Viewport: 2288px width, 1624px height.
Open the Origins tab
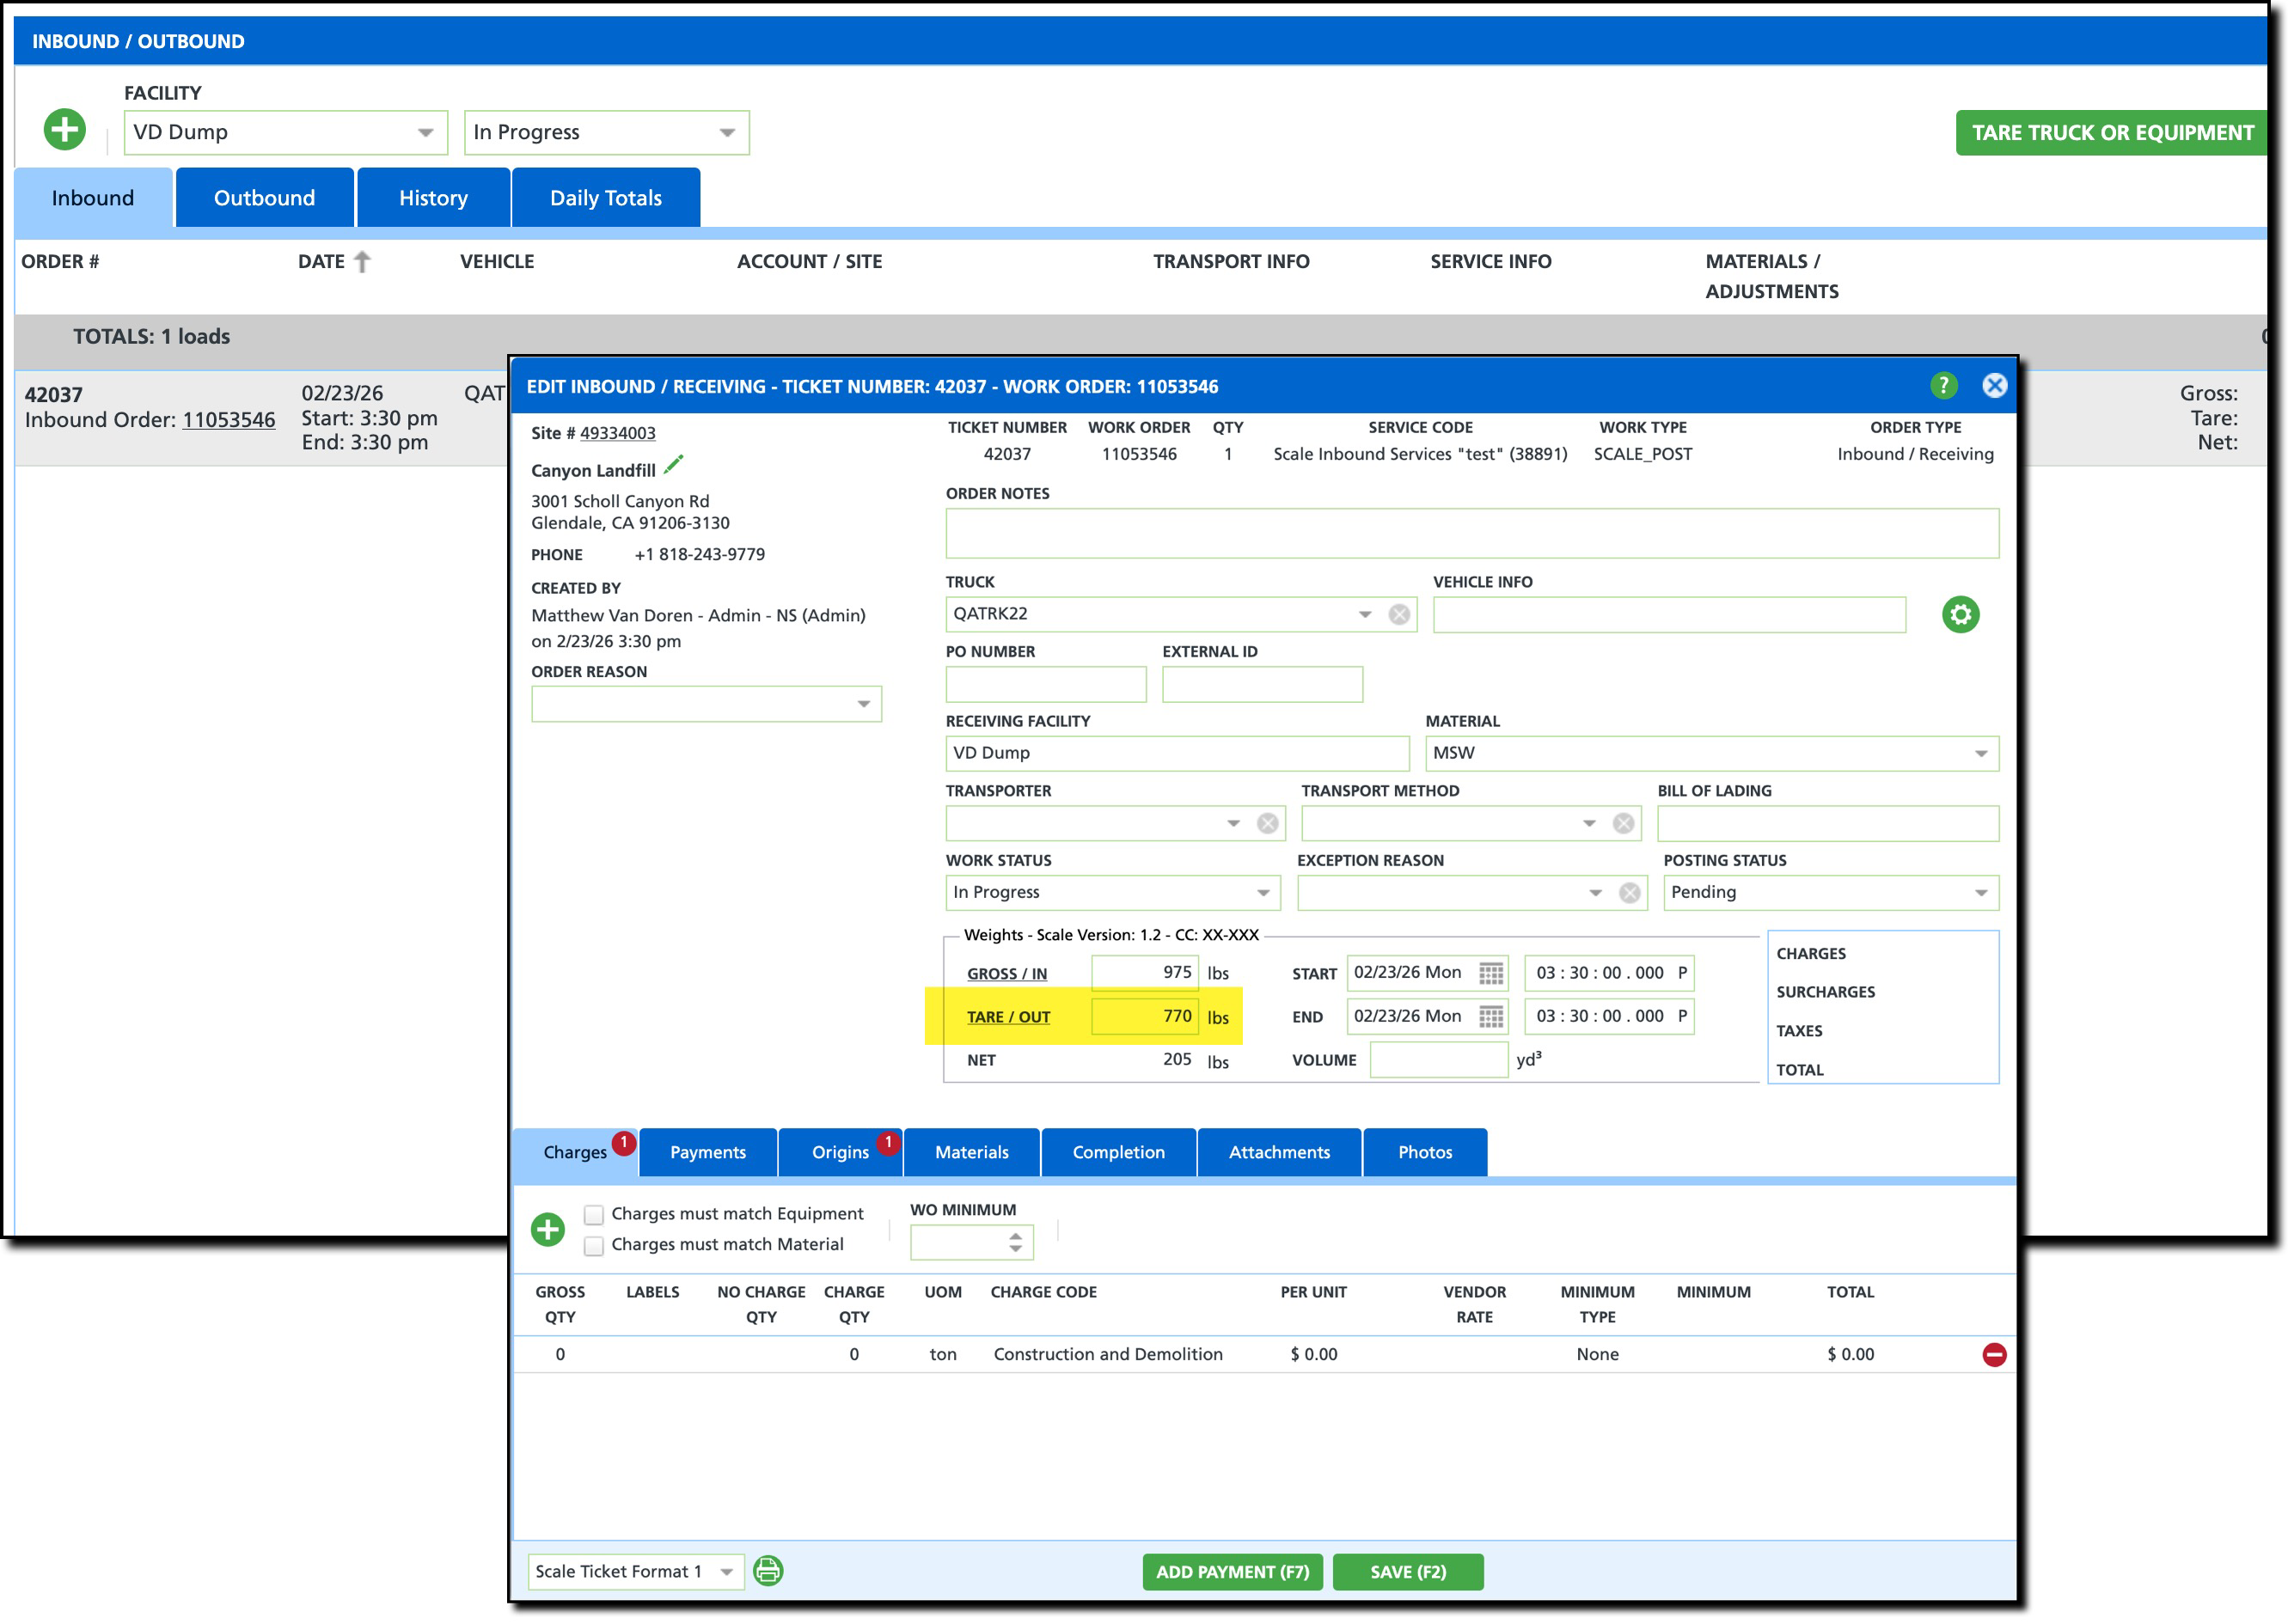(x=840, y=1152)
